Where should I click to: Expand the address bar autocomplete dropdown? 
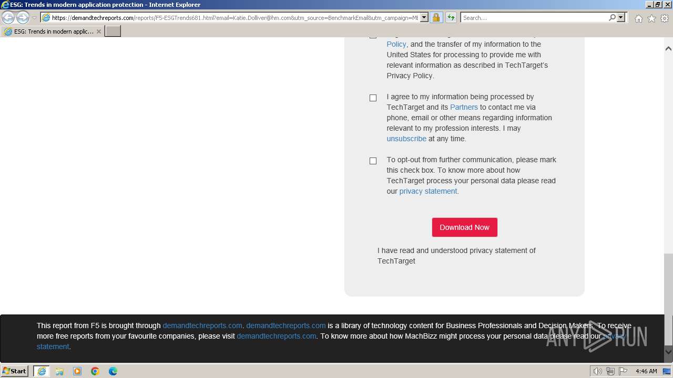point(424,18)
